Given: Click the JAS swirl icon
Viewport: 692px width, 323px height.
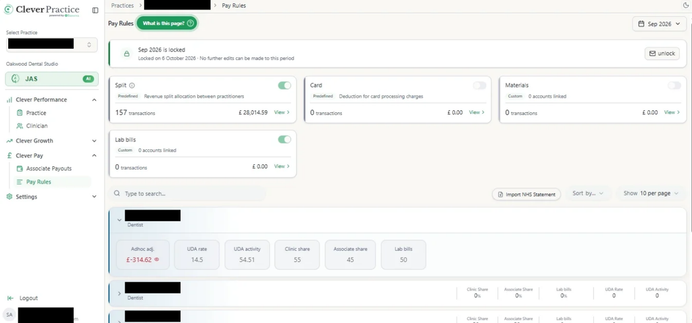Looking at the screenshot, I should tap(16, 78).
